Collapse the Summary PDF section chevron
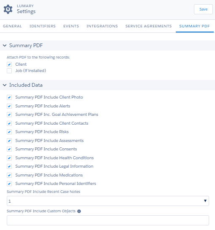215x230 pixels. [x=5, y=45]
